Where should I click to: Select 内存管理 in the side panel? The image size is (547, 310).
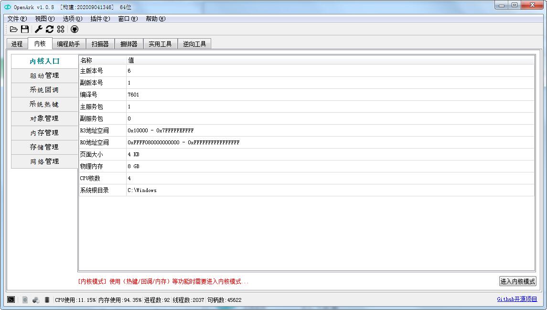click(x=44, y=133)
